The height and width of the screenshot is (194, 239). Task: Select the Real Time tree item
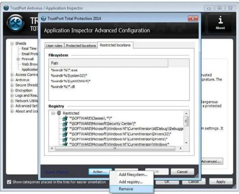[x=29, y=48]
